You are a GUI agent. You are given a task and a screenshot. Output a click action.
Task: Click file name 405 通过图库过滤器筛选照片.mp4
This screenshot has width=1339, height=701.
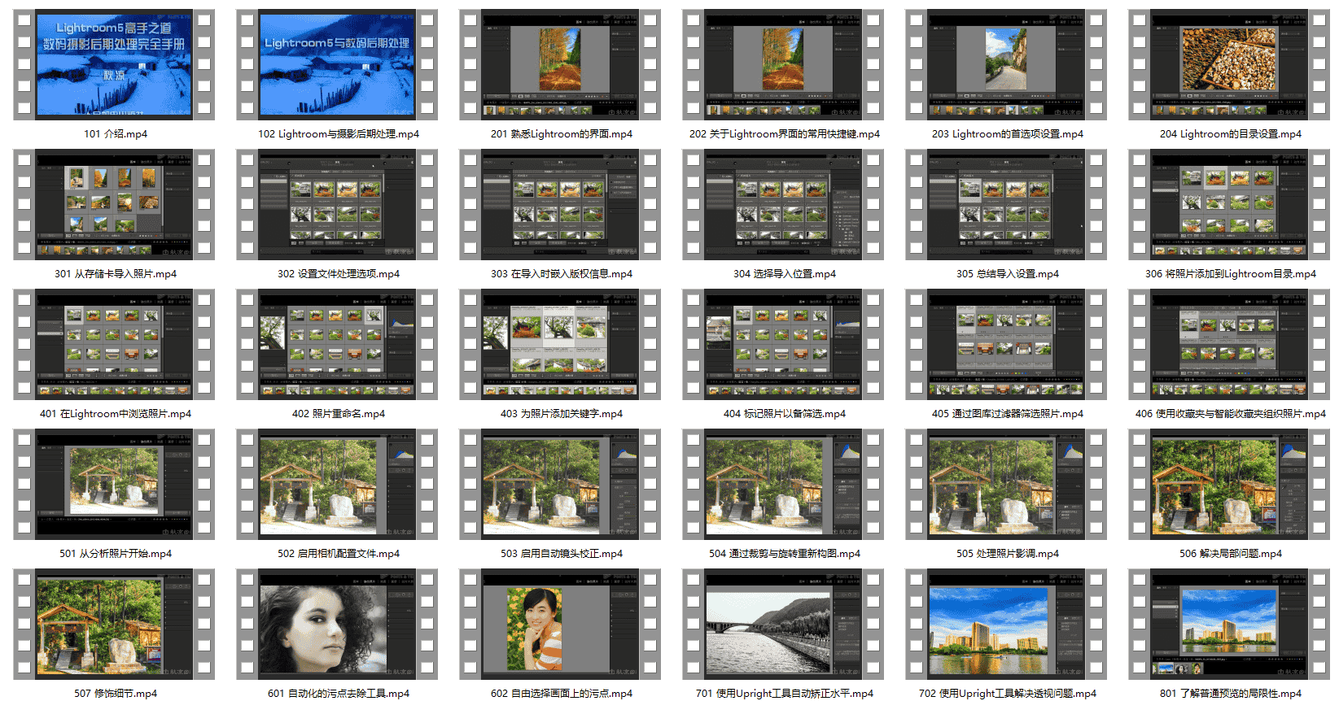tap(1007, 414)
